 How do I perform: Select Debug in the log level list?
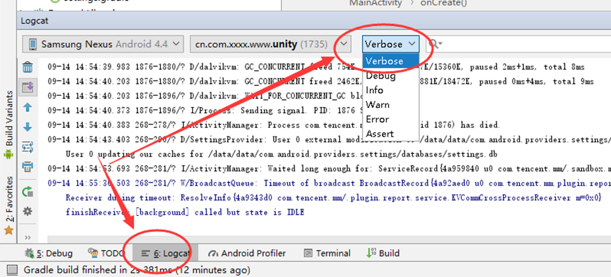(x=391, y=76)
